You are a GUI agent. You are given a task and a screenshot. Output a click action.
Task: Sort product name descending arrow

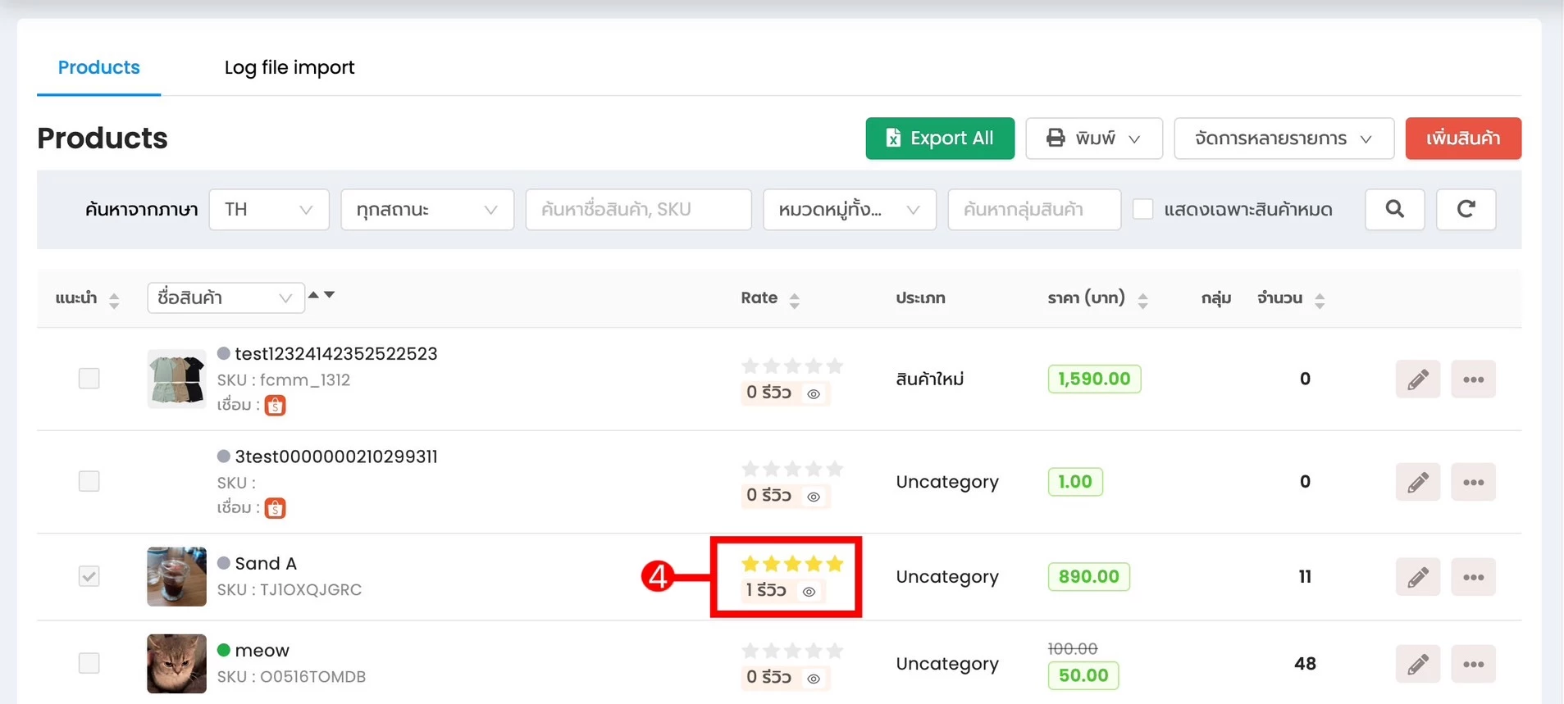pos(330,294)
